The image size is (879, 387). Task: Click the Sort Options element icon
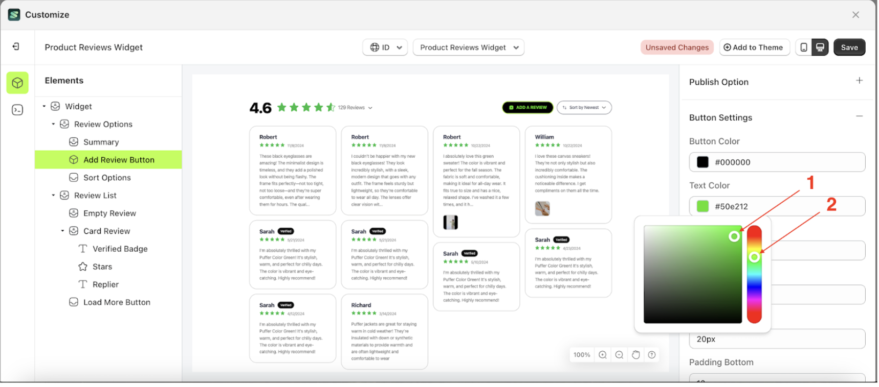pyautogui.click(x=74, y=177)
